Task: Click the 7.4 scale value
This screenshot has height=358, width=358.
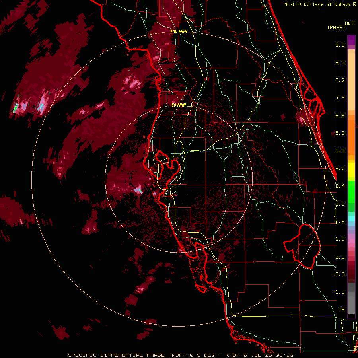Action: 340,98
